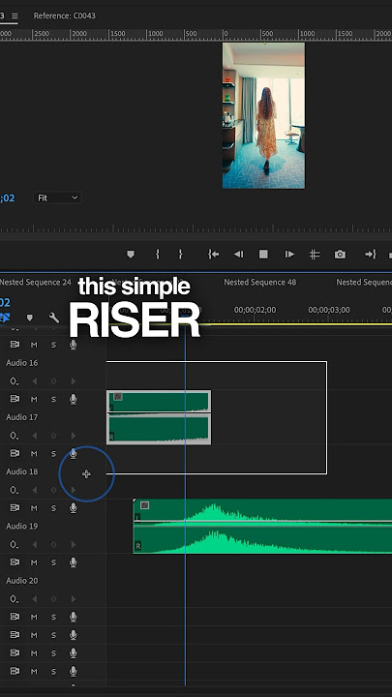Switch to the Reference: C0043 tab
The width and height of the screenshot is (392, 697).
point(65,15)
